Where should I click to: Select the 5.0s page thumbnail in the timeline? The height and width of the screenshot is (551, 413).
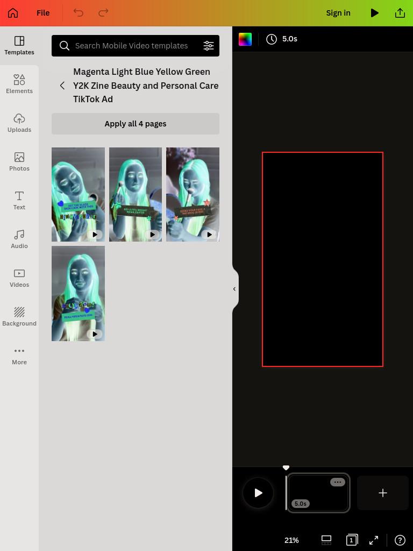[x=318, y=493]
